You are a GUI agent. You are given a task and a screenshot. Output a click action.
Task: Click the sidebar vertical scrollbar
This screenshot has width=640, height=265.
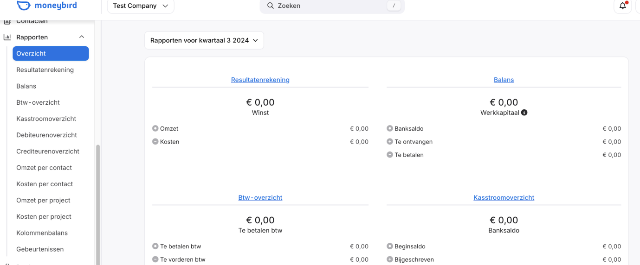(x=97, y=204)
